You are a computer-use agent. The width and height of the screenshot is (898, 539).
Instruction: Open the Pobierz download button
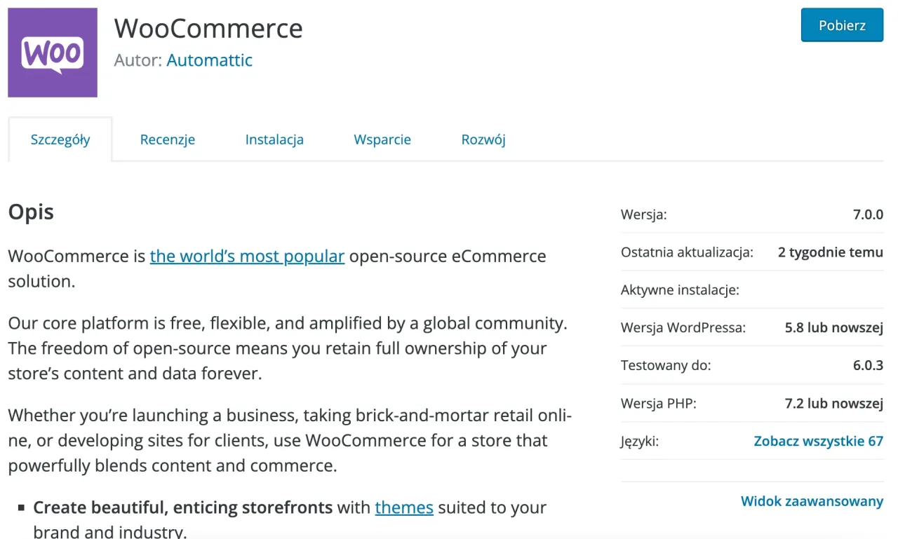click(841, 25)
